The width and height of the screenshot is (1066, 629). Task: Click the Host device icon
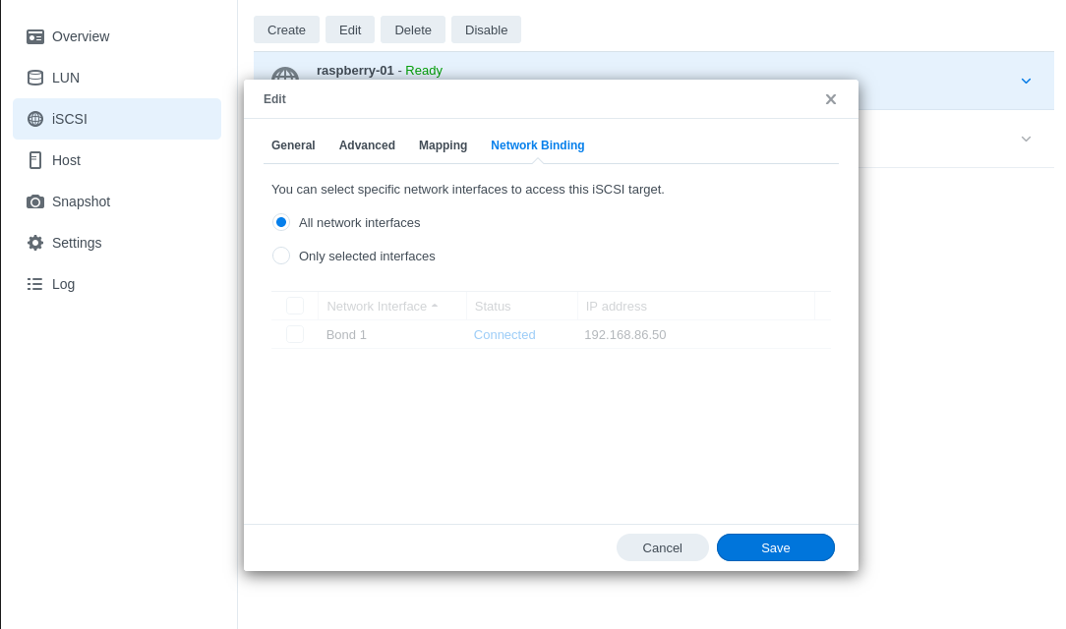tap(35, 160)
